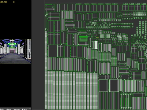Open the Curves menu in the bottom panel
The height and width of the screenshot is (110, 147).
click(x=16, y=109)
